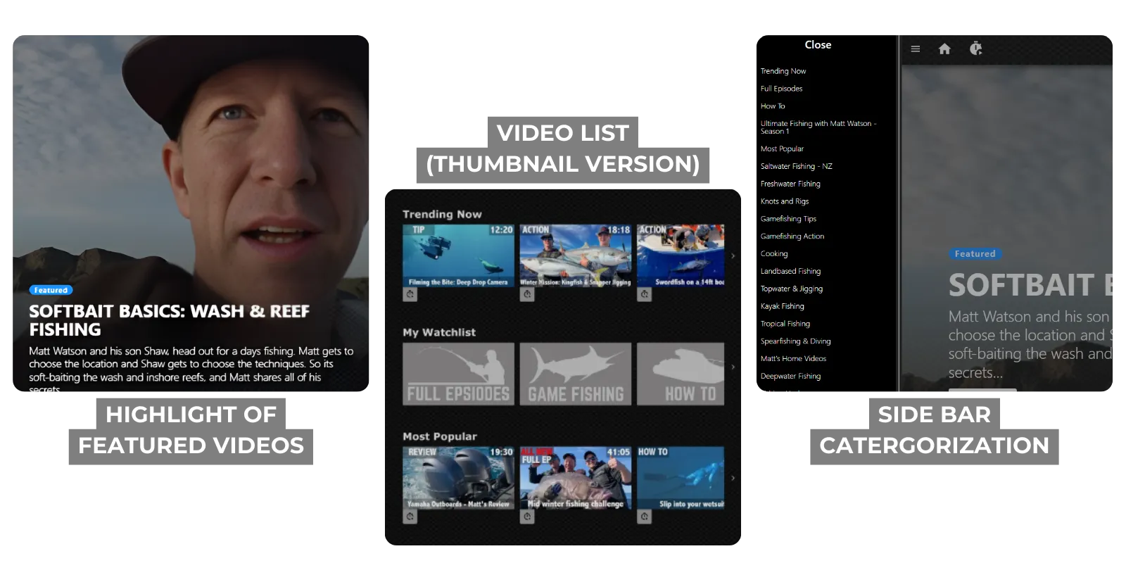Open the hamburger menu icon

915,49
